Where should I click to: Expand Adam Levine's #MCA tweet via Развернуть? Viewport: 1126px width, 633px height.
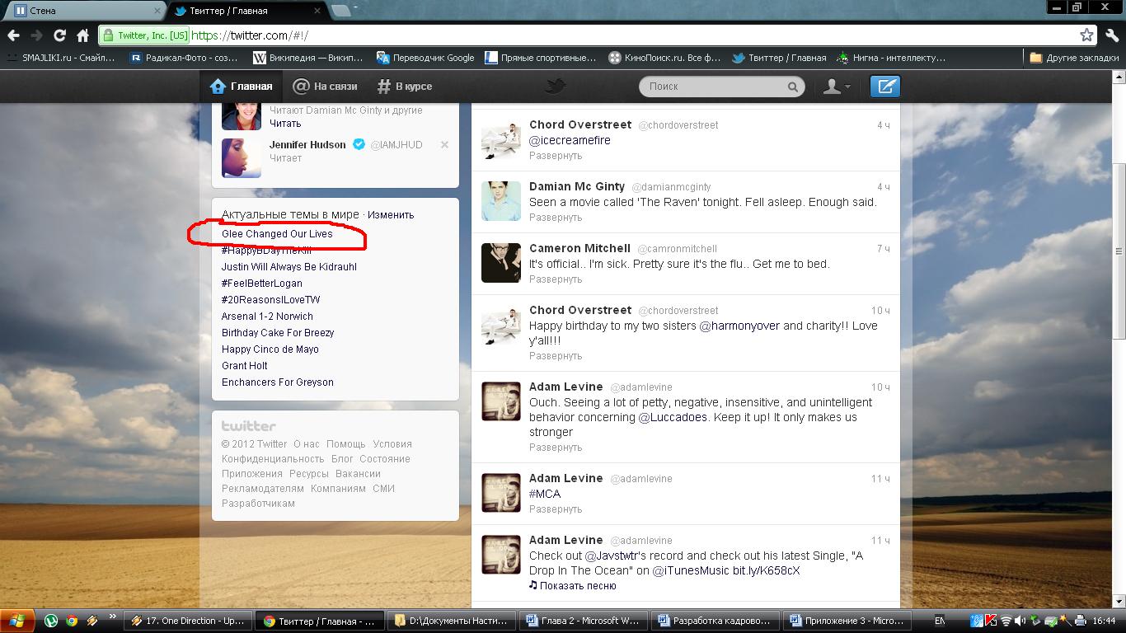click(x=556, y=509)
